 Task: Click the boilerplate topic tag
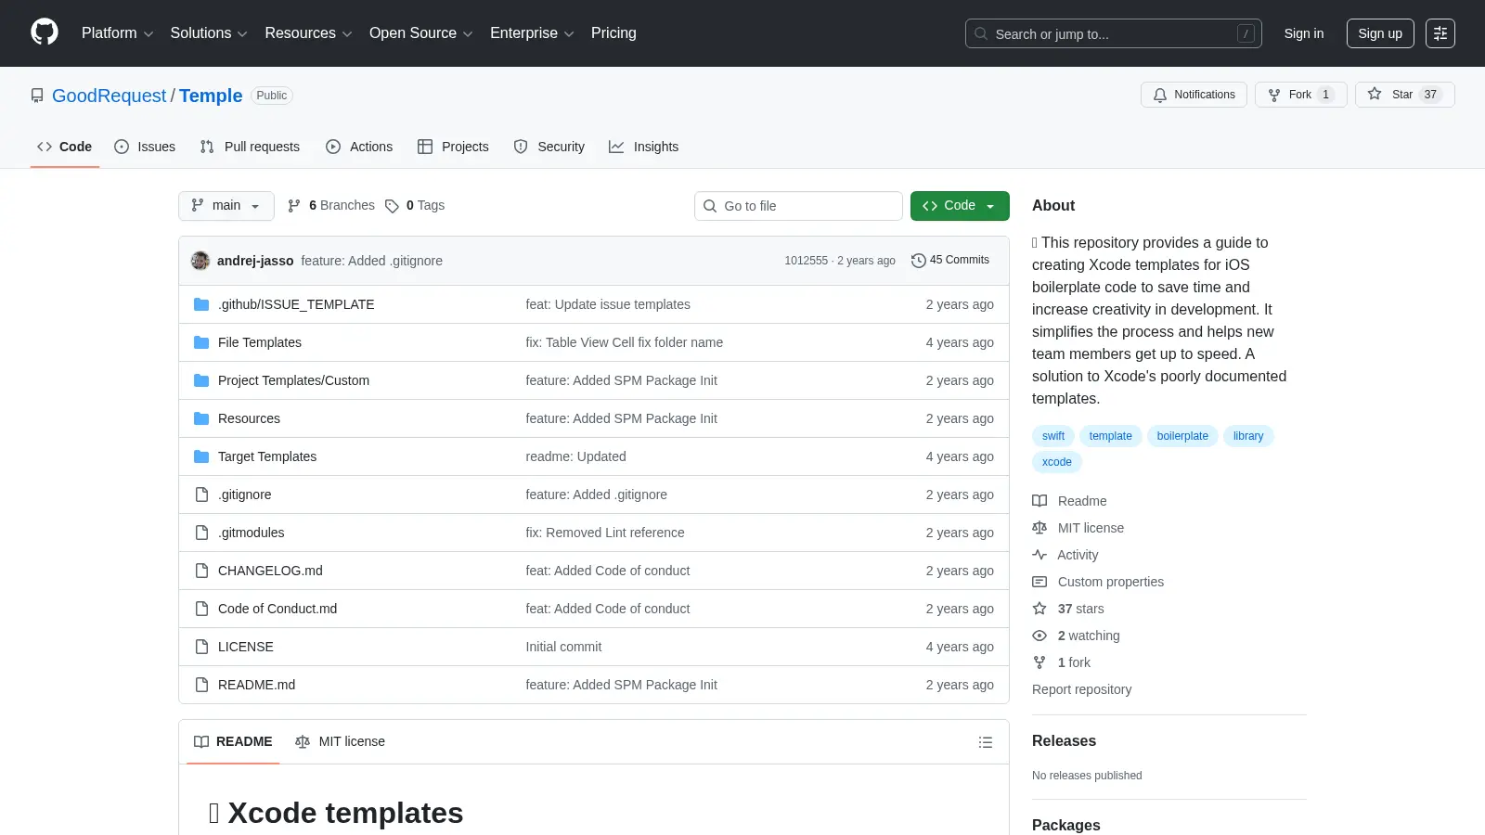pyautogui.click(x=1182, y=436)
